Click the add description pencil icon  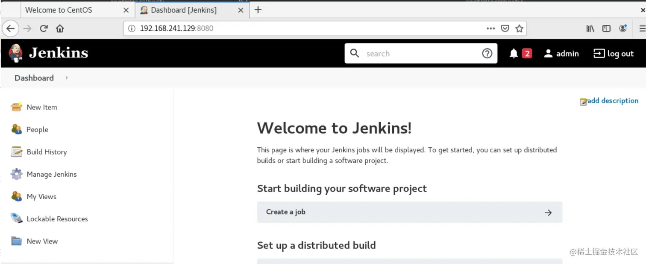tap(583, 101)
